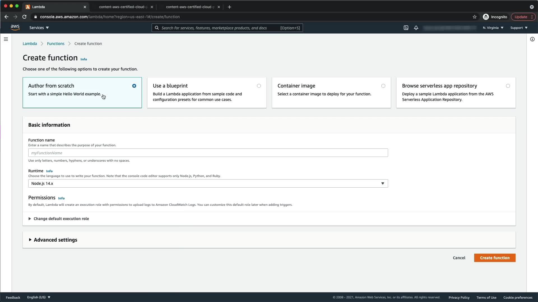Viewport: 538px width, 302px height.
Task: Go to the Functions breadcrumb link
Action: click(55, 44)
